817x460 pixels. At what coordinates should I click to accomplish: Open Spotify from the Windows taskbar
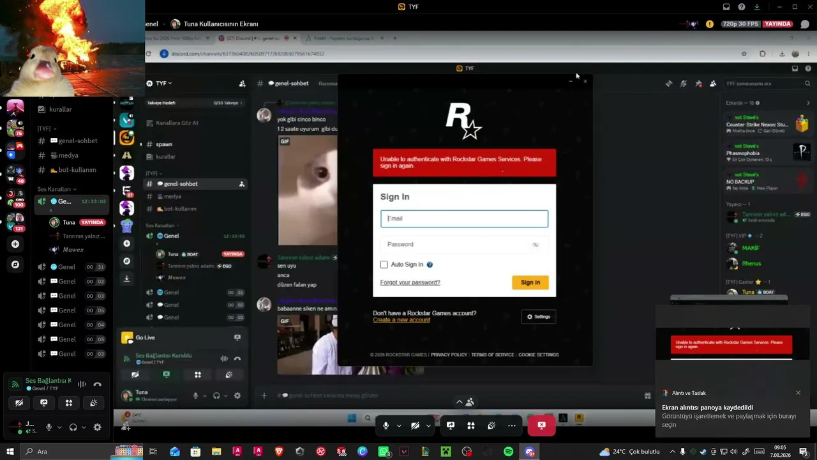pos(508,452)
